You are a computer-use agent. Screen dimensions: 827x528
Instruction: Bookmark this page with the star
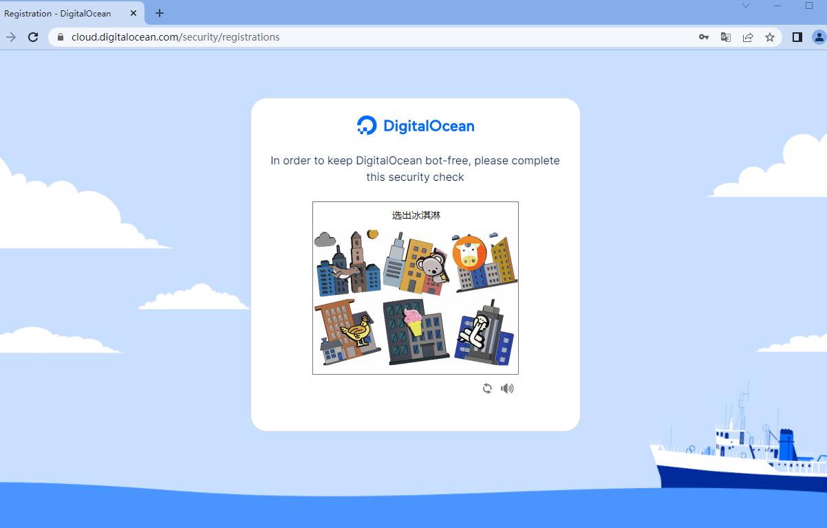click(x=770, y=37)
